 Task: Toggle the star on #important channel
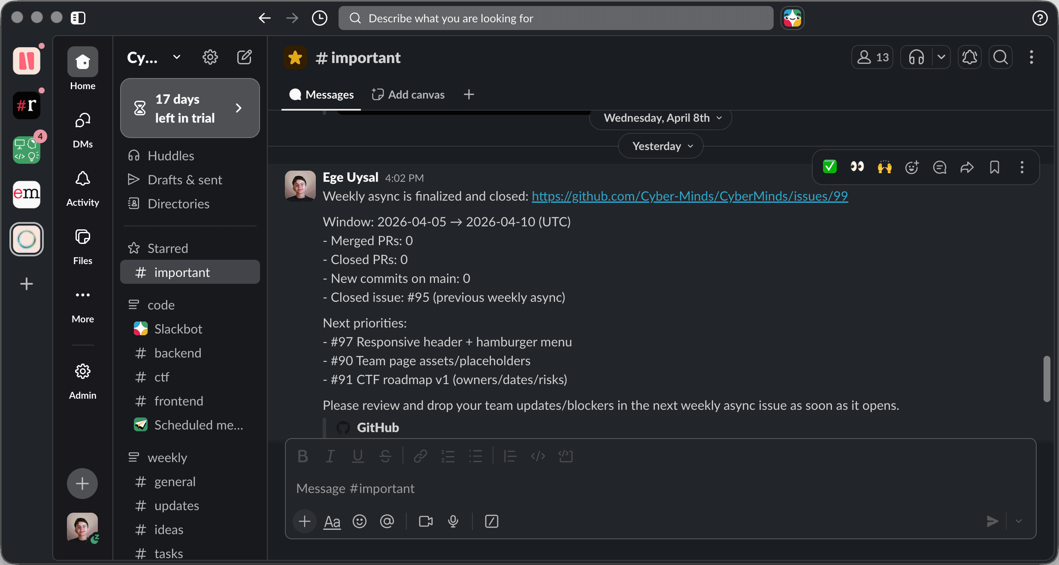click(295, 57)
